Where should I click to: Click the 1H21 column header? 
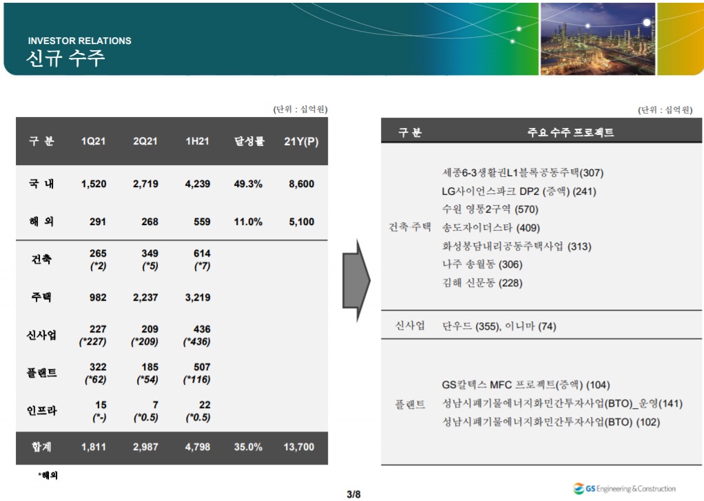click(198, 141)
